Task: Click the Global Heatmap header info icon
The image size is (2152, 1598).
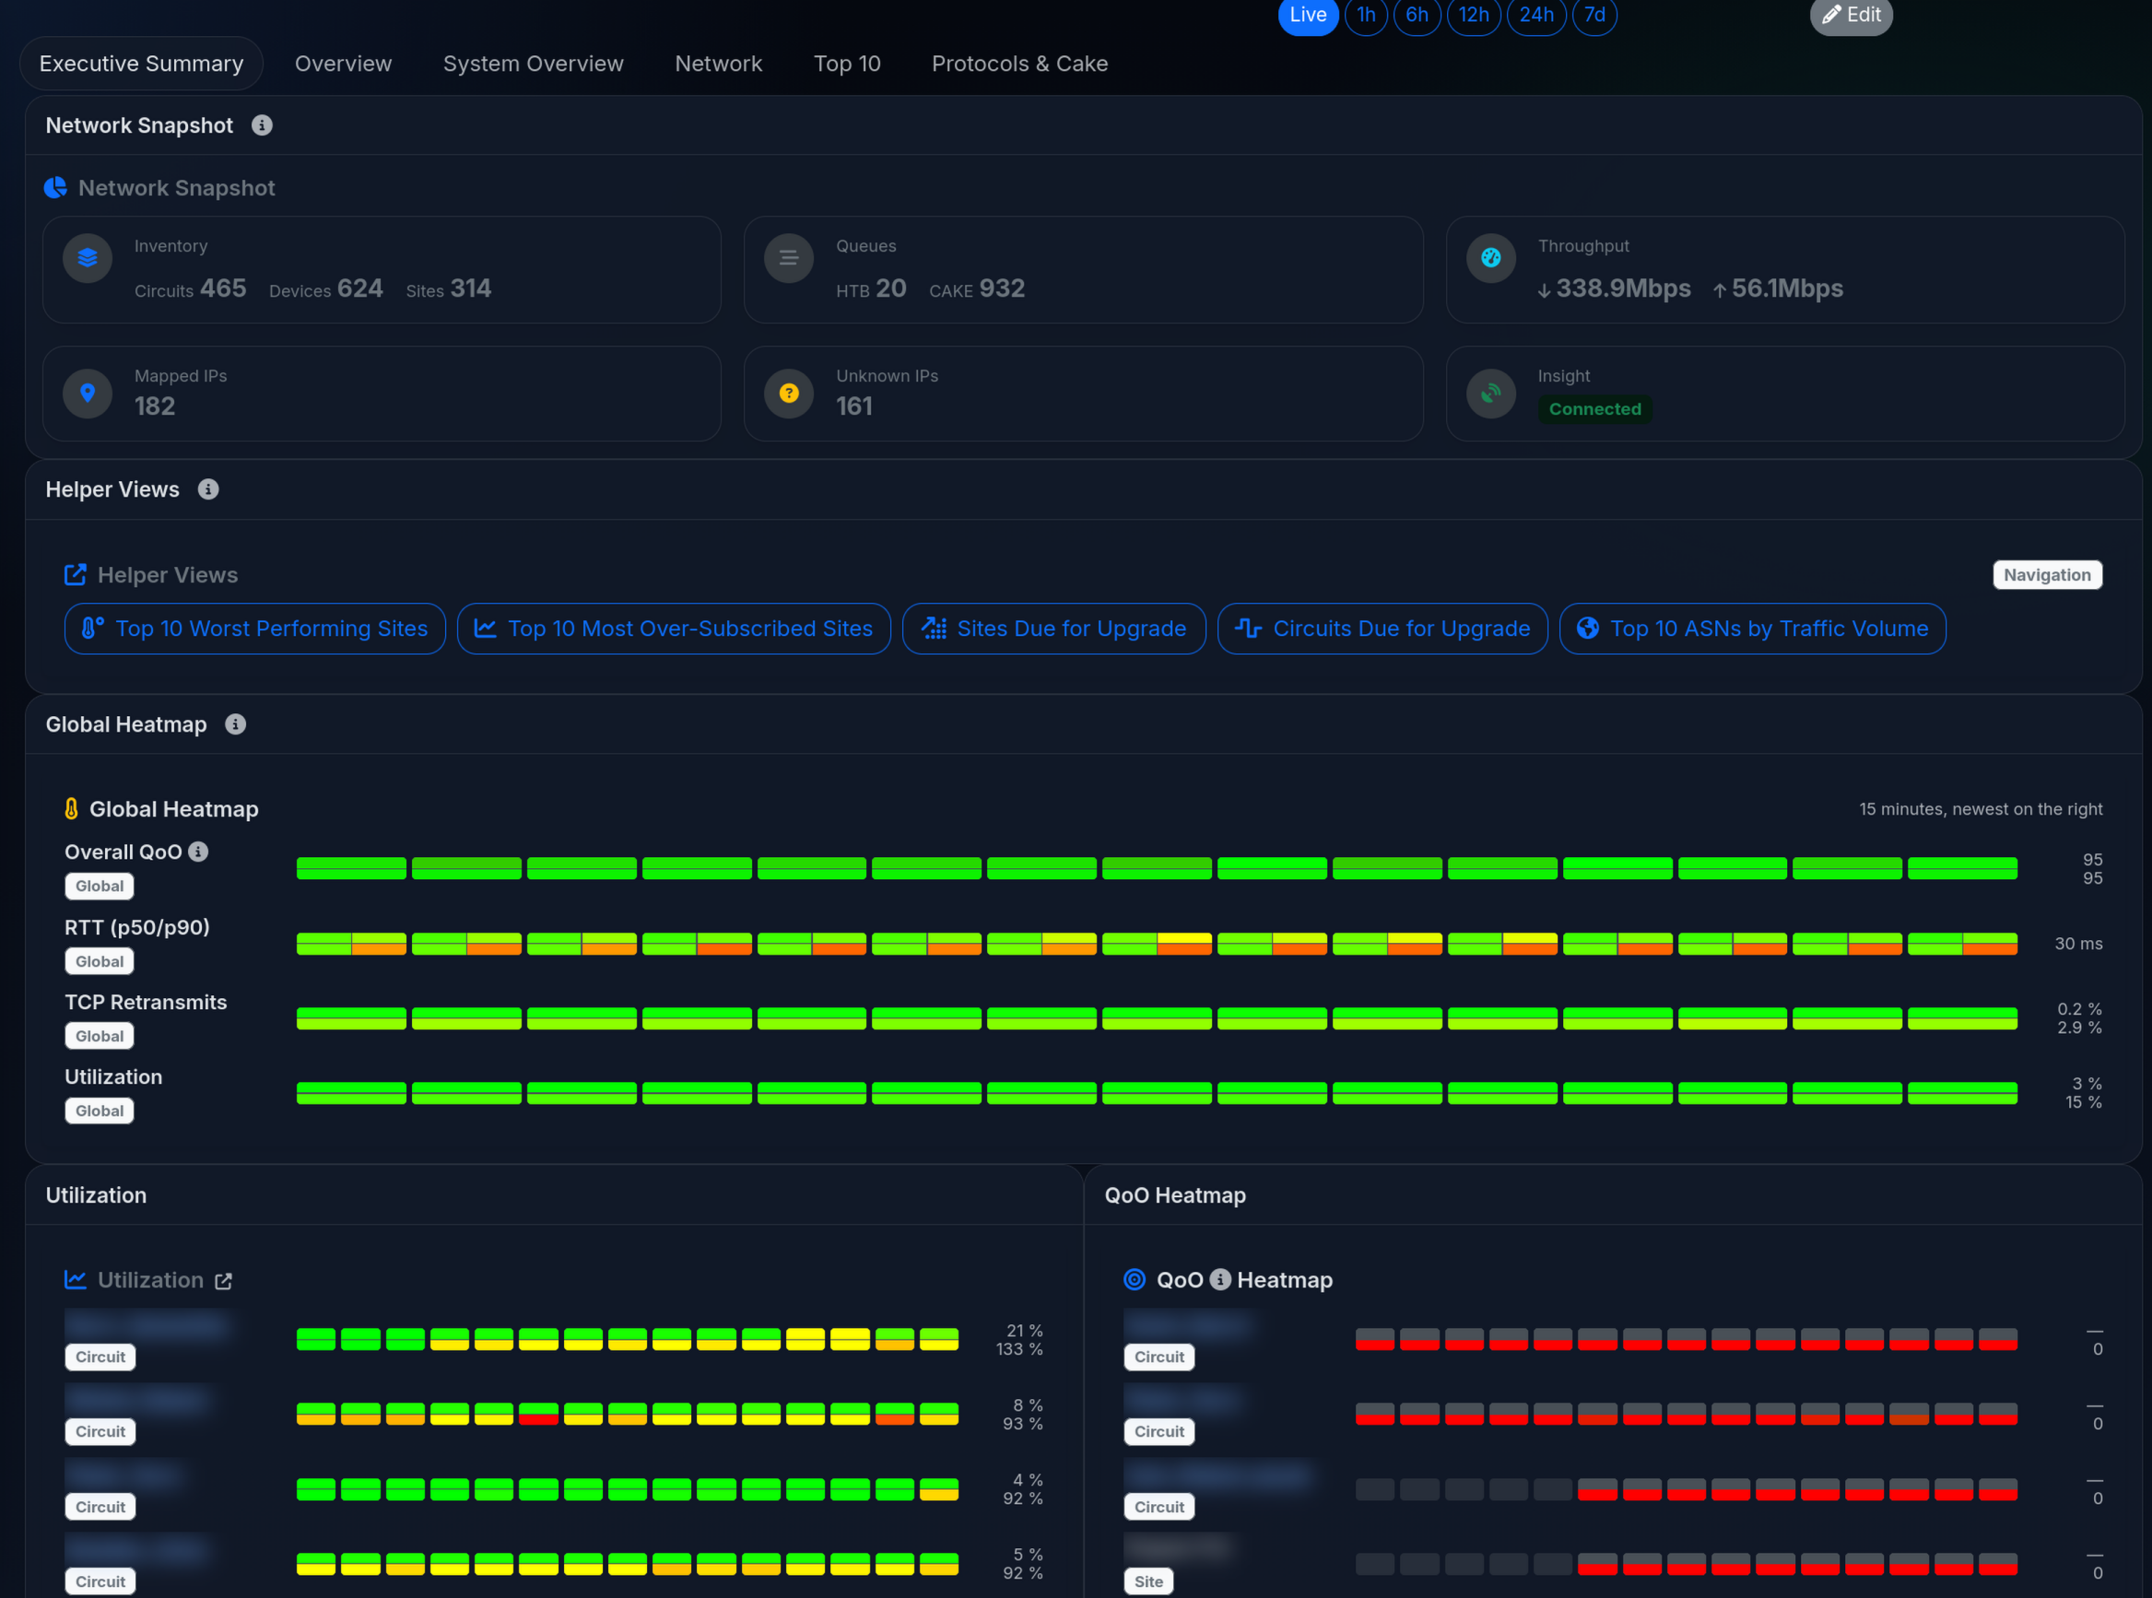Action: (x=235, y=724)
